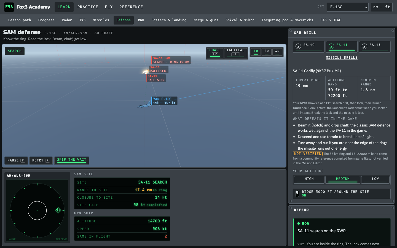Click the F-16C aircraft model in the 3D view
The image size is (397, 248).
pyautogui.click(x=144, y=105)
